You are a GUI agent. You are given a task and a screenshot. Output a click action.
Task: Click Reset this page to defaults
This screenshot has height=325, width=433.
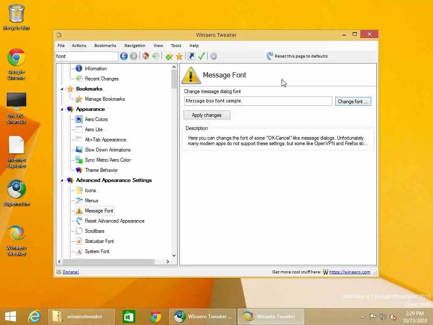point(297,56)
